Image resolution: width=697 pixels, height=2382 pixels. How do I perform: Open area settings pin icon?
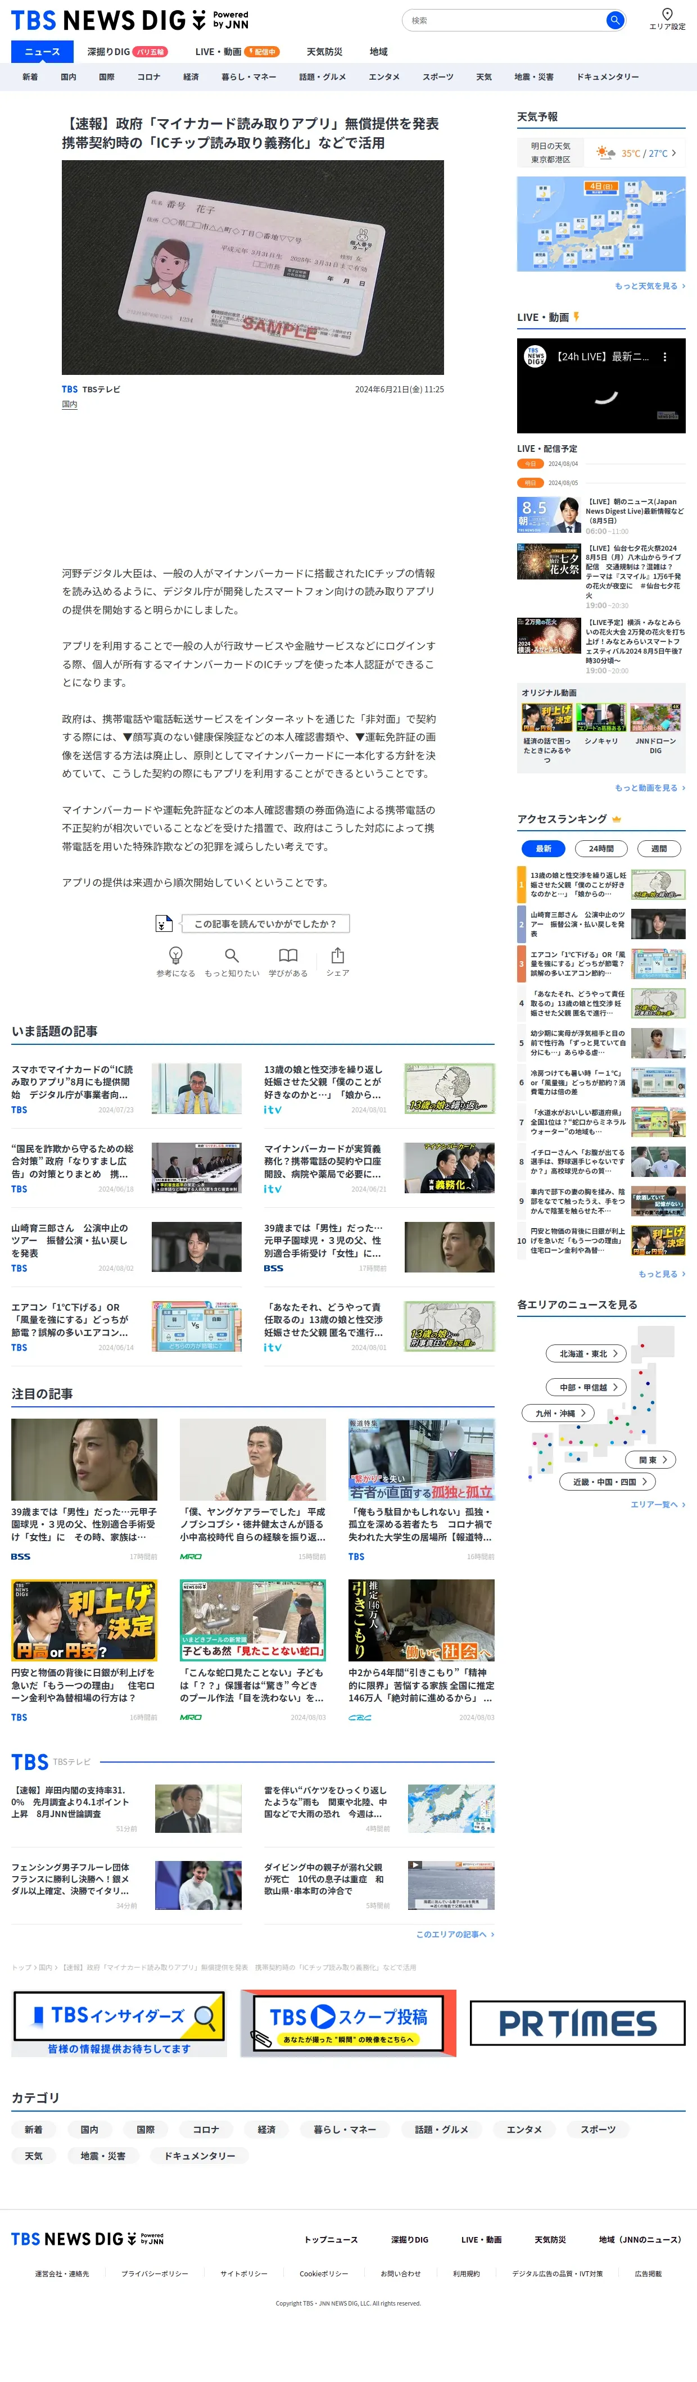(667, 14)
